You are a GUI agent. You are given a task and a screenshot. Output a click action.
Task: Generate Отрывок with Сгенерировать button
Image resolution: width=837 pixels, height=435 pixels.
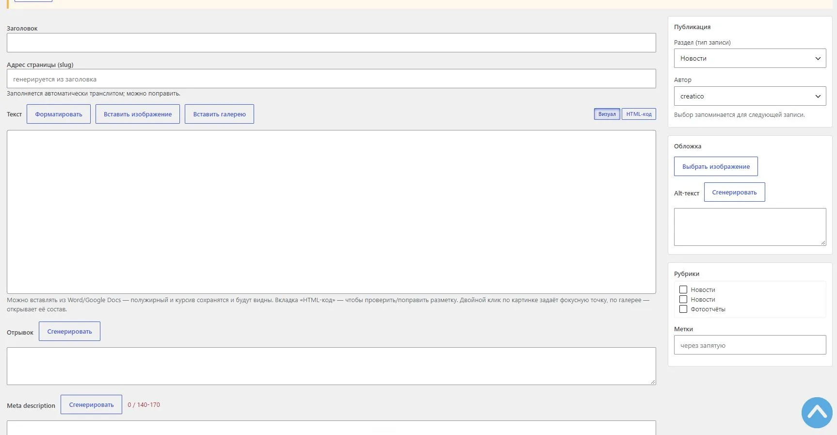coord(69,331)
